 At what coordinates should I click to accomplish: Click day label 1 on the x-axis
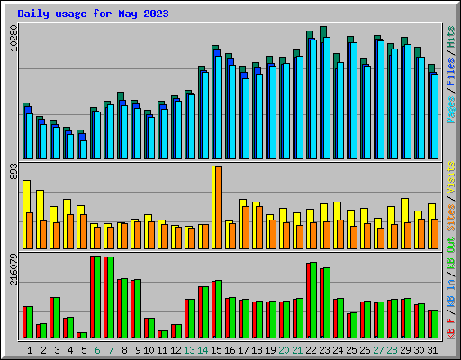30,350
